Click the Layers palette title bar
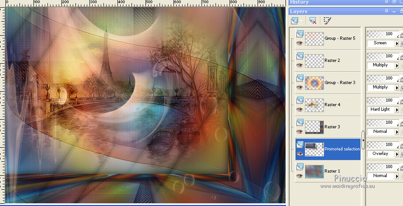Screen dimensions: 403x206 click(x=346, y=11)
